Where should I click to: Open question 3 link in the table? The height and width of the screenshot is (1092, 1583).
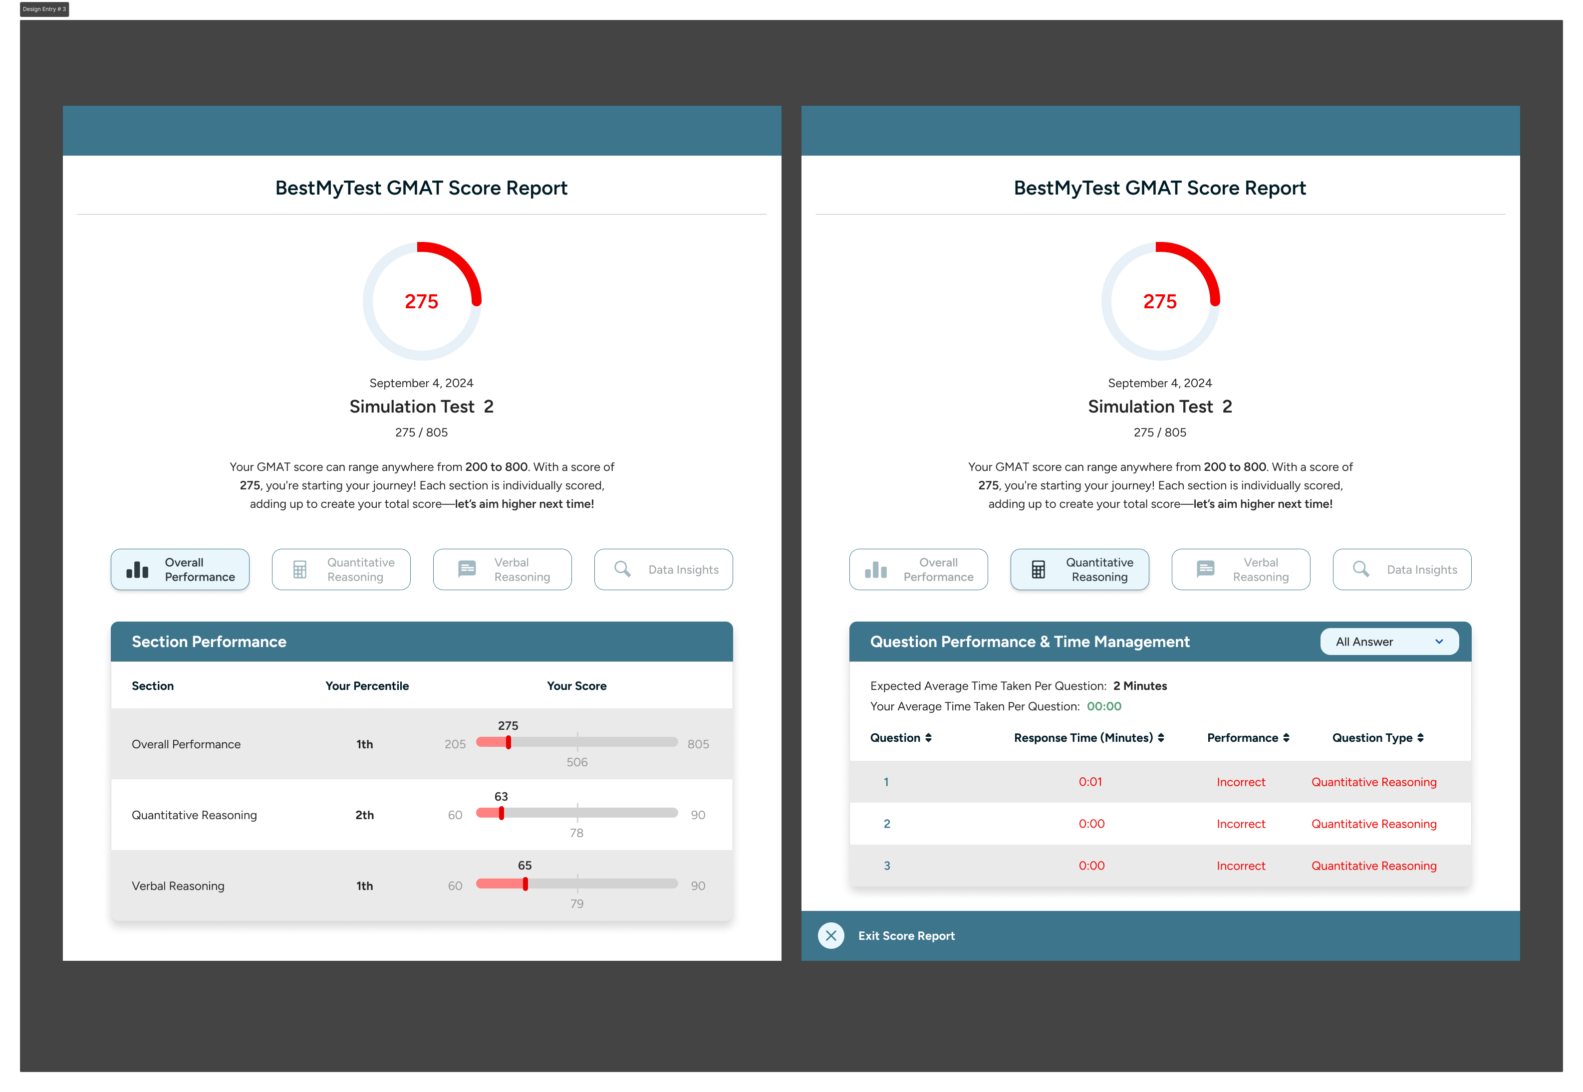(x=887, y=866)
